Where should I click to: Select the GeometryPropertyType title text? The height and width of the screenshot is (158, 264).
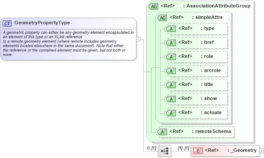tap(42, 23)
